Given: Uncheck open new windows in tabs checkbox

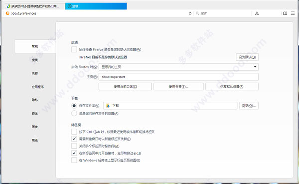Looking at the screenshot, I should (74, 139).
